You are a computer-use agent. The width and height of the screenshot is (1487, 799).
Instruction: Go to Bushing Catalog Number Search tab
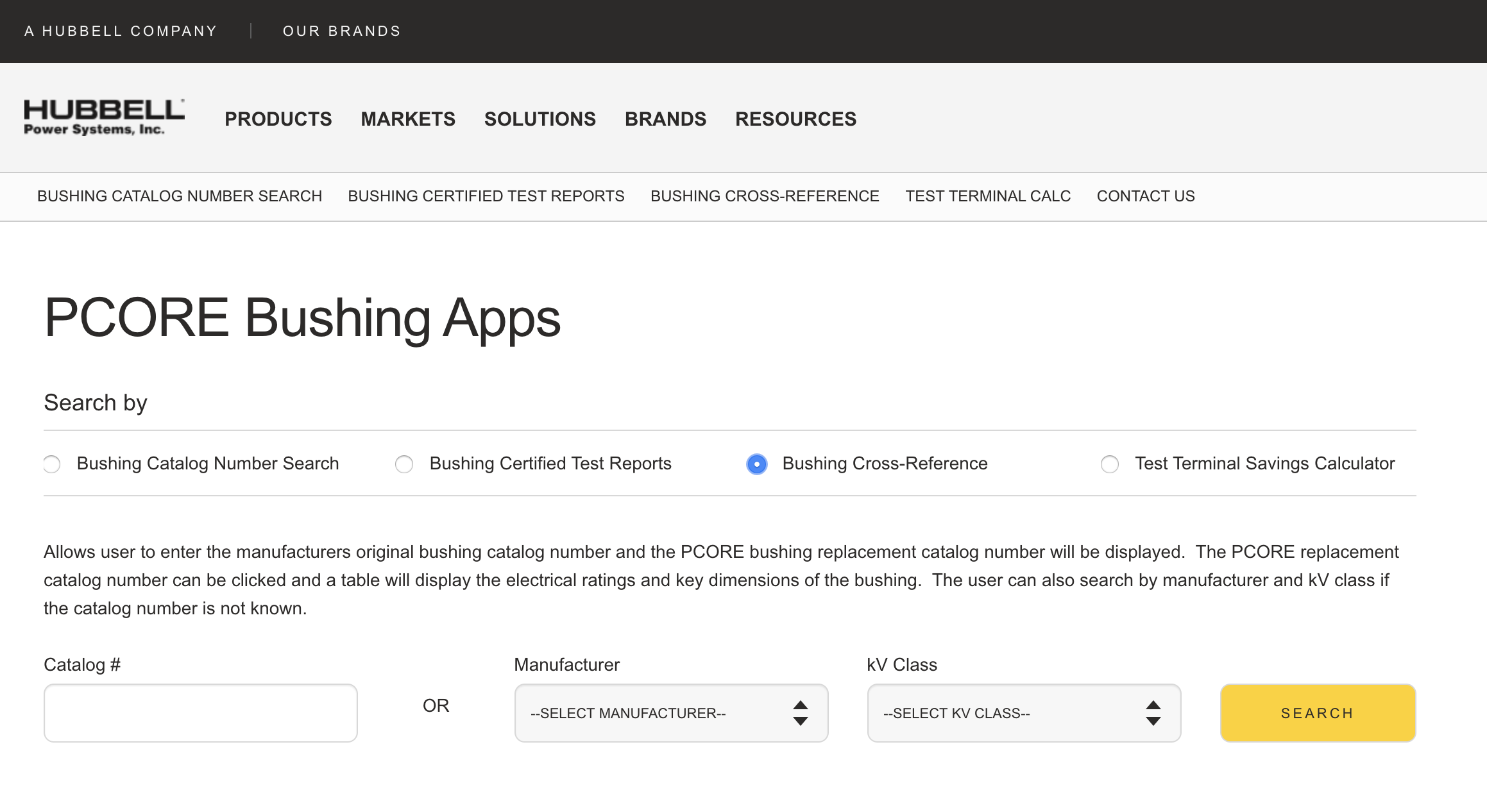[180, 196]
